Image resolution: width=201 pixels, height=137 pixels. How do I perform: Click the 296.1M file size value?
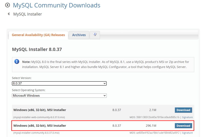[151, 126]
